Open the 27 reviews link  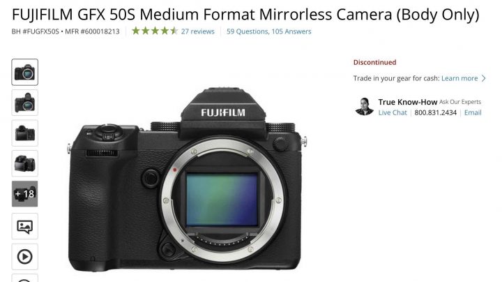(x=197, y=31)
